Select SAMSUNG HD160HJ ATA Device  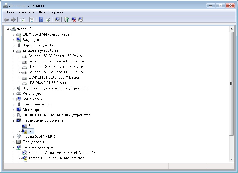click(54, 77)
